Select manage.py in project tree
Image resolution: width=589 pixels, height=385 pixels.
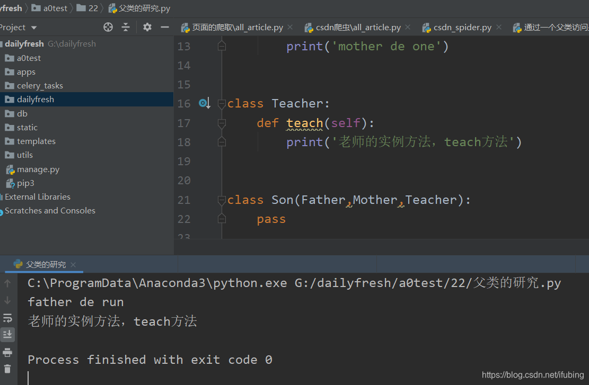[x=38, y=169]
